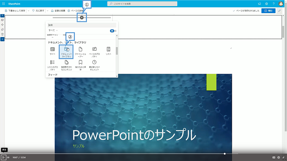Toggle the captions icon in video player
287x161 pixels.
[x=274, y=157]
